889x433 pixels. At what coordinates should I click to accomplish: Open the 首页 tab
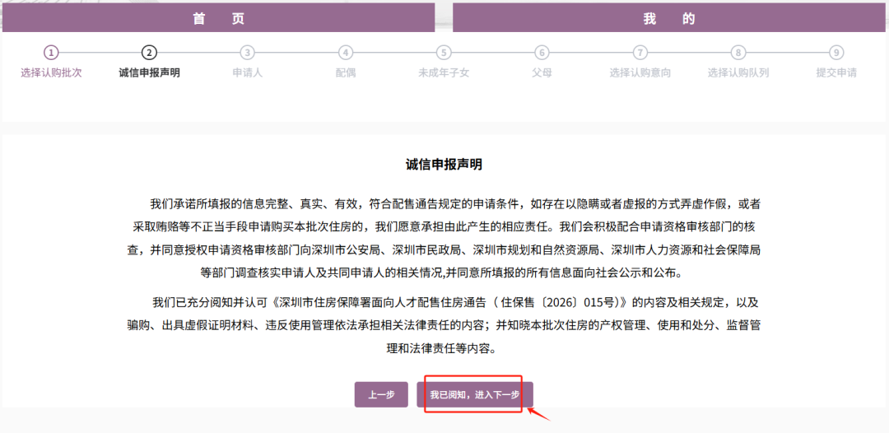[218, 18]
